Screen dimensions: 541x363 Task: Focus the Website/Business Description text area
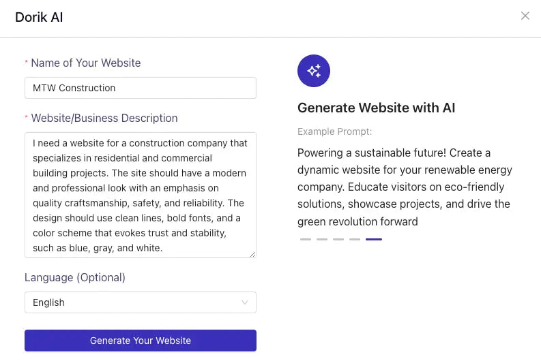pos(140,195)
